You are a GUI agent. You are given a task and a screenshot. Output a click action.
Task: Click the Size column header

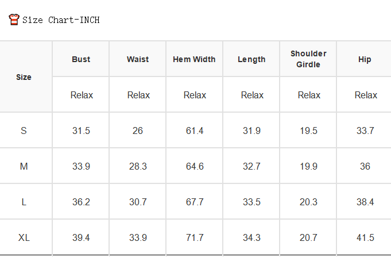[x=24, y=77]
